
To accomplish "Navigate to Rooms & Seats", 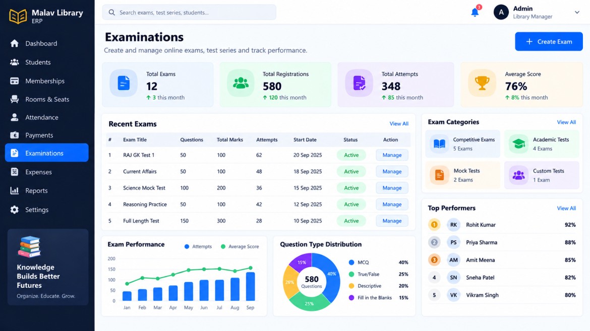I will coord(47,100).
